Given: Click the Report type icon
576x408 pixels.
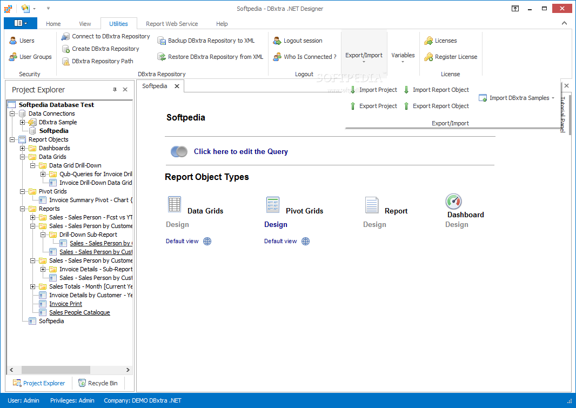Looking at the screenshot, I should coord(371,205).
